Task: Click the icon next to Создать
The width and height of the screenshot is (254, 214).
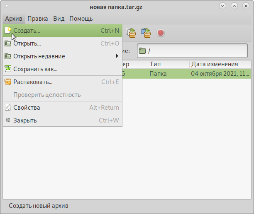Action: (7, 31)
